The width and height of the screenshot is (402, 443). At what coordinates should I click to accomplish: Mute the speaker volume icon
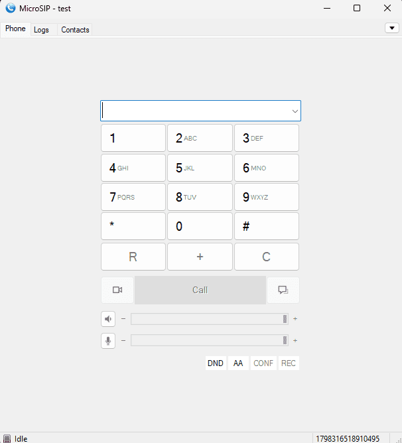tap(108, 319)
